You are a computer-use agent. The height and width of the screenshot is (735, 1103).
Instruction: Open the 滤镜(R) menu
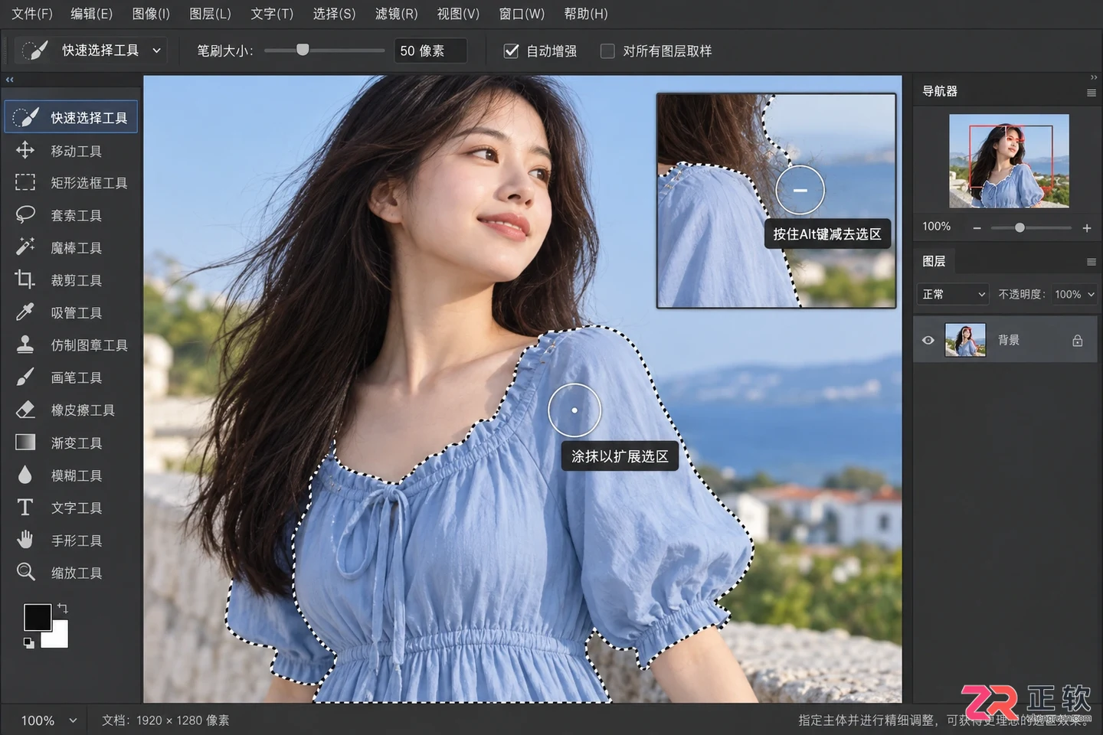point(396,14)
